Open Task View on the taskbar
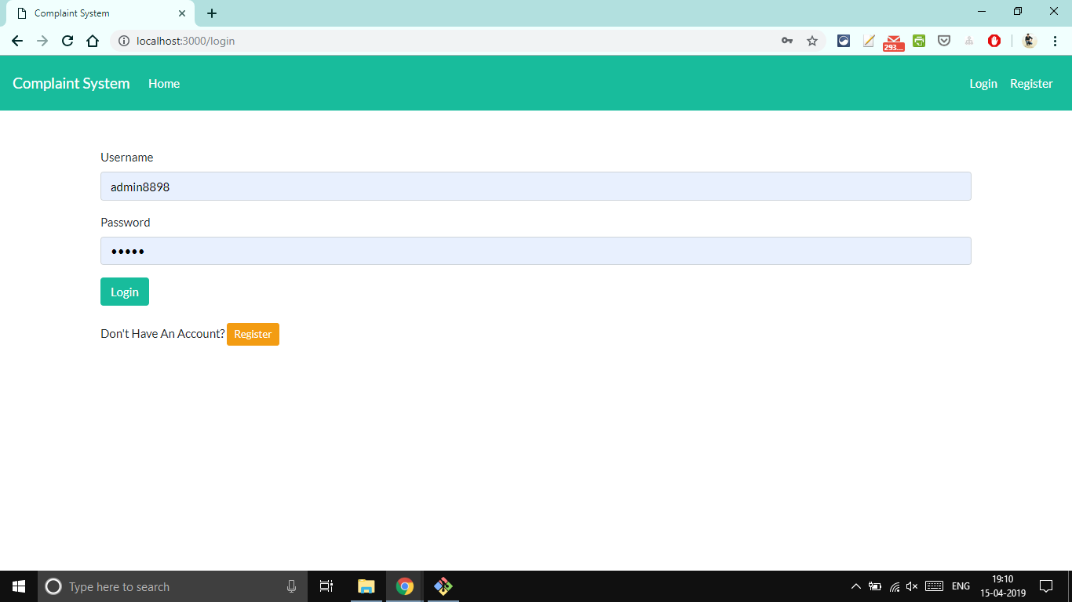1072x602 pixels. (x=326, y=586)
